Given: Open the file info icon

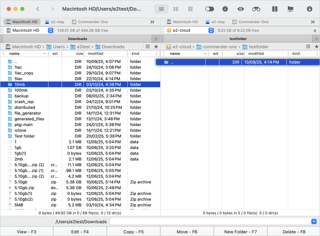Looking at the screenshot, I should click(x=225, y=9).
